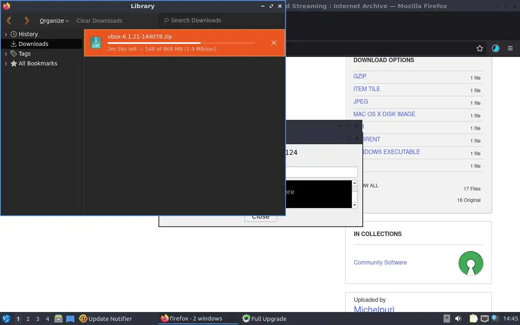This screenshot has height=325, width=520.
Task: Click scroll down arrow in dialog list
Action: click(x=355, y=205)
